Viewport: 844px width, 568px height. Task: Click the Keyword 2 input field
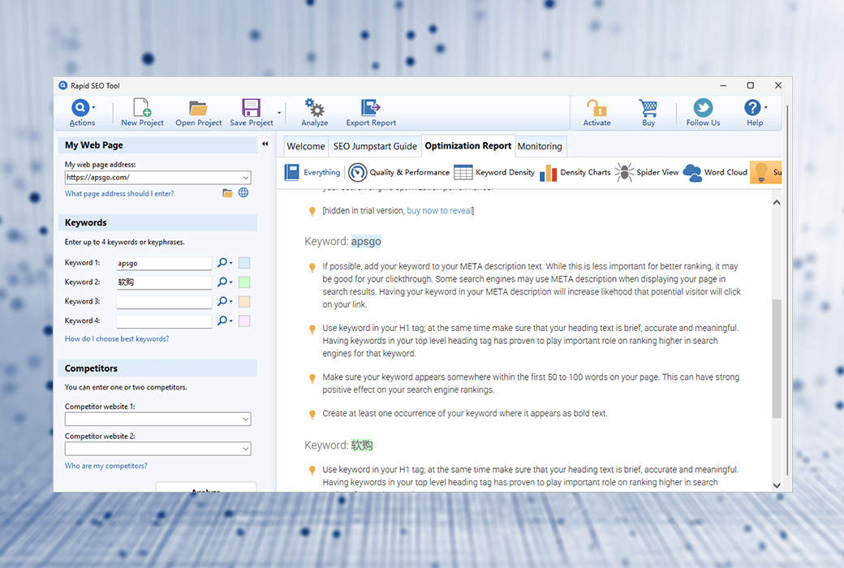164,282
